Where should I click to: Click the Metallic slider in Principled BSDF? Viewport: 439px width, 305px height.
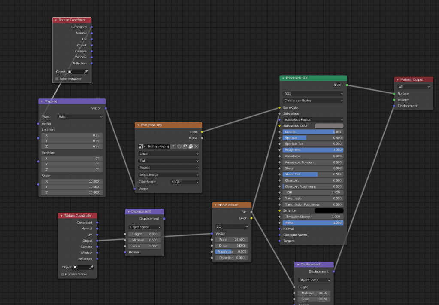point(313,131)
